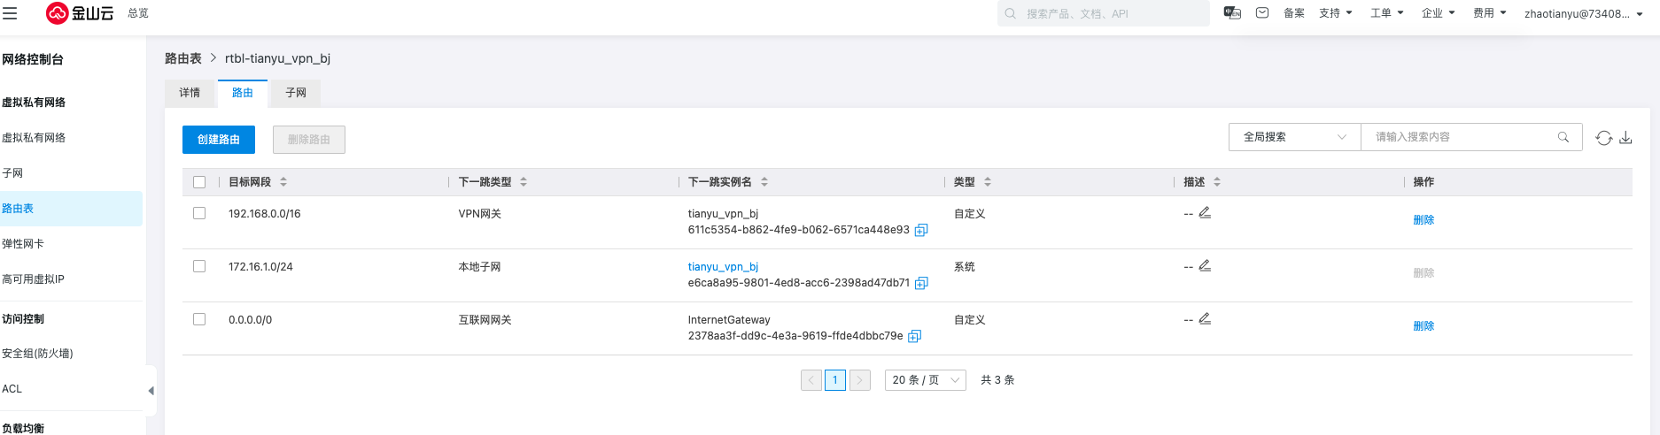The width and height of the screenshot is (1660, 435).
Task: Switch to the 子网 tab
Action: click(296, 93)
